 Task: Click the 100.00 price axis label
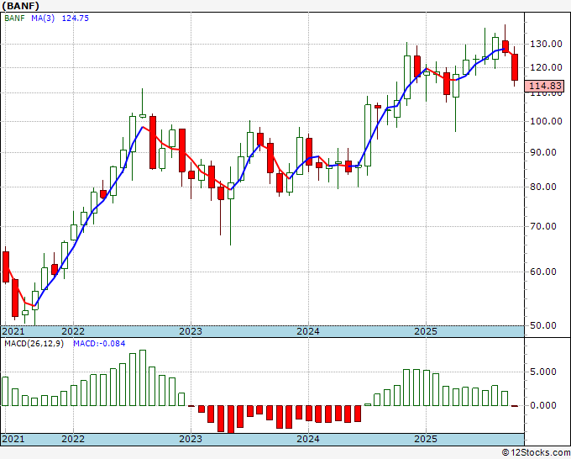point(545,121)
